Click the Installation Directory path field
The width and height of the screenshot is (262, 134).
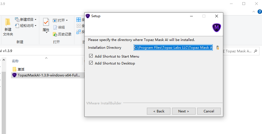(x=173, y=48)
